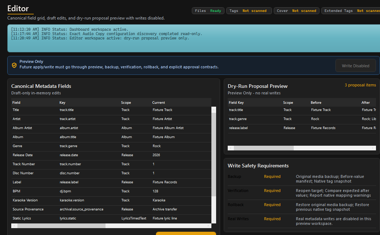380x235 pixels.
Task: Click the metadata grid horizontal scrollbar thumb
Action: click(x=61, y=226)
